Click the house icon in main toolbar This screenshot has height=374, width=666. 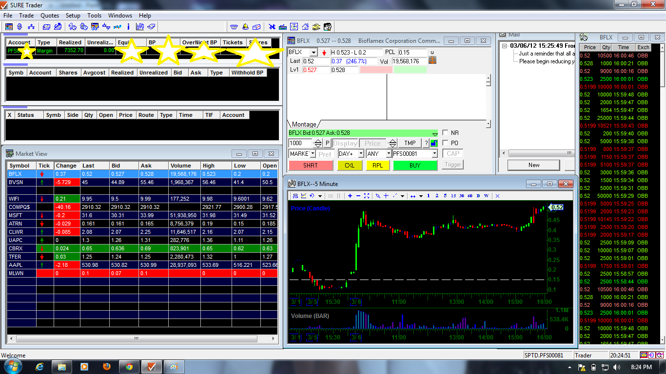(x=305, y=27)
